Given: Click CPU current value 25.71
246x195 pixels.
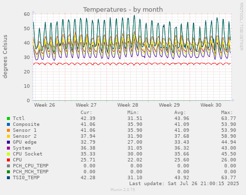Looking at the screenshot, I should [88, 160].
